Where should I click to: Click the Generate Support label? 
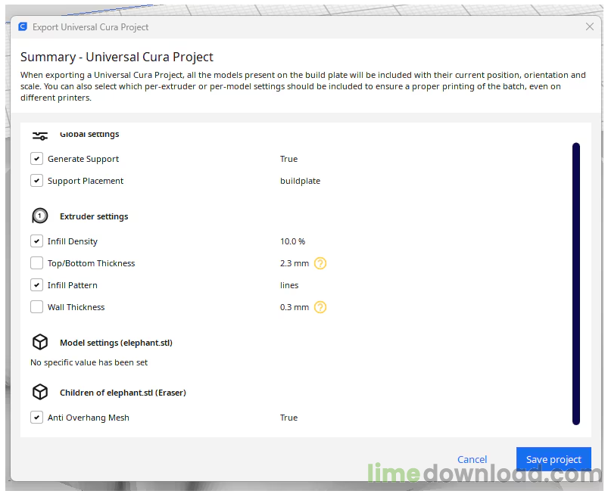coord(83,159)
